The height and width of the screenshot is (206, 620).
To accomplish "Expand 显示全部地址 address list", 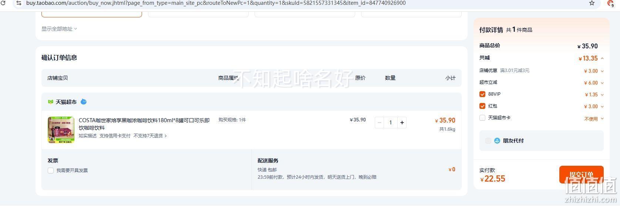I will (59, 29).
